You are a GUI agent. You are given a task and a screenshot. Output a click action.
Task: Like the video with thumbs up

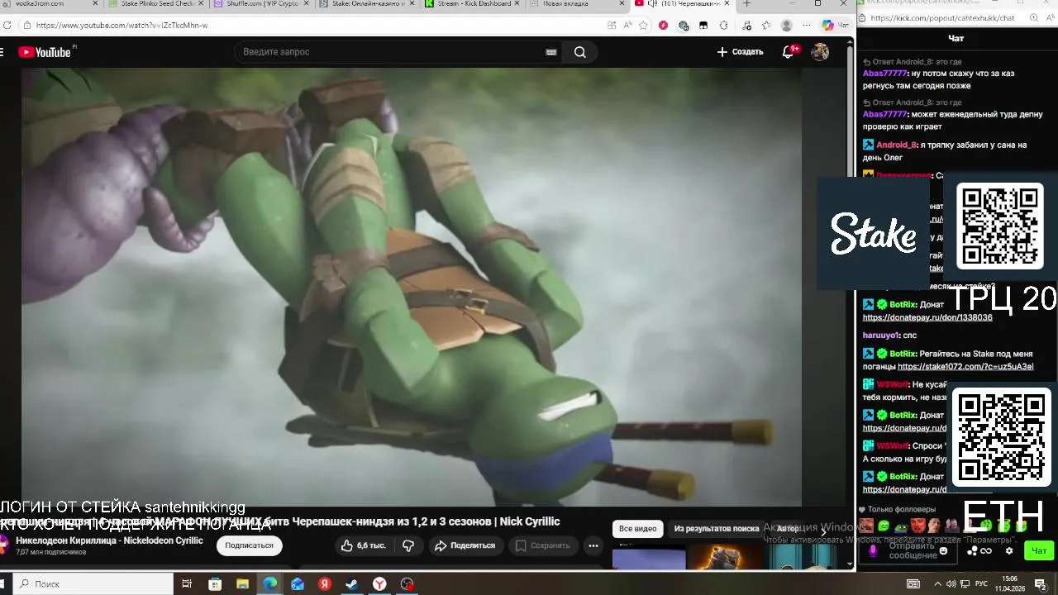(363, 545)
